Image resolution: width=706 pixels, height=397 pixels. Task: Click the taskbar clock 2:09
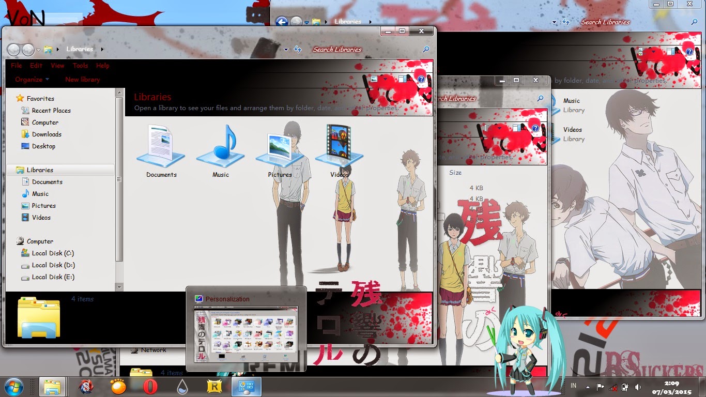[672, 383]
